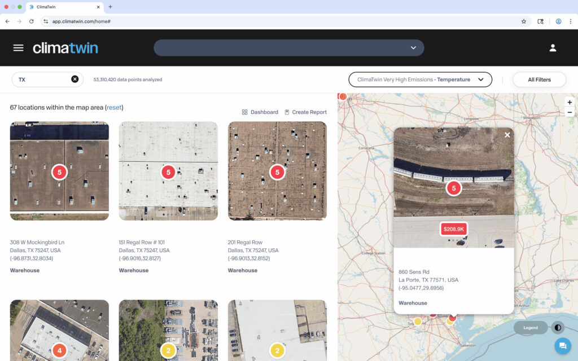
Task: Clear the TX filter with the X toggle
Action: pyautogui.click(x=75, y=79)
